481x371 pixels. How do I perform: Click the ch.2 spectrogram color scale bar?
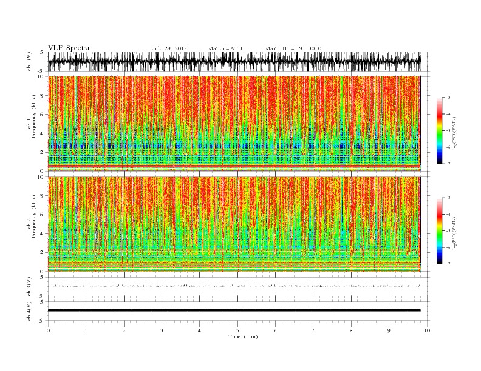[x=439, y=231]
